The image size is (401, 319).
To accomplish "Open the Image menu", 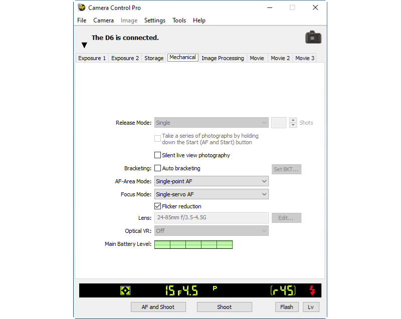I will 129,21.
